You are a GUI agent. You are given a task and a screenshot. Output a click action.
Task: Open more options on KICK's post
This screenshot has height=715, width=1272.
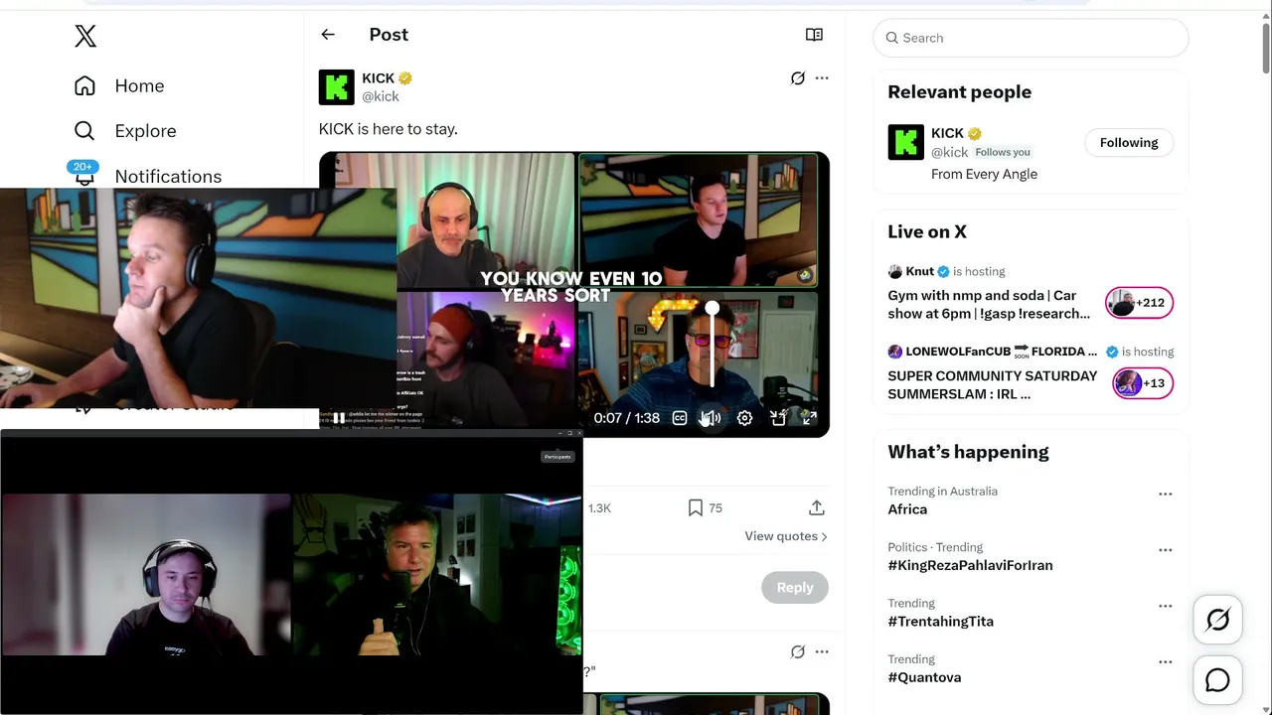click(x=822, y=78)
